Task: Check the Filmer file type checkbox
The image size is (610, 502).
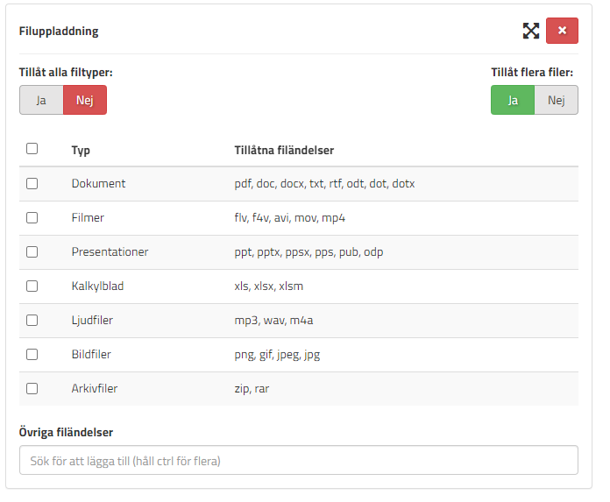Action: [32, 218]
